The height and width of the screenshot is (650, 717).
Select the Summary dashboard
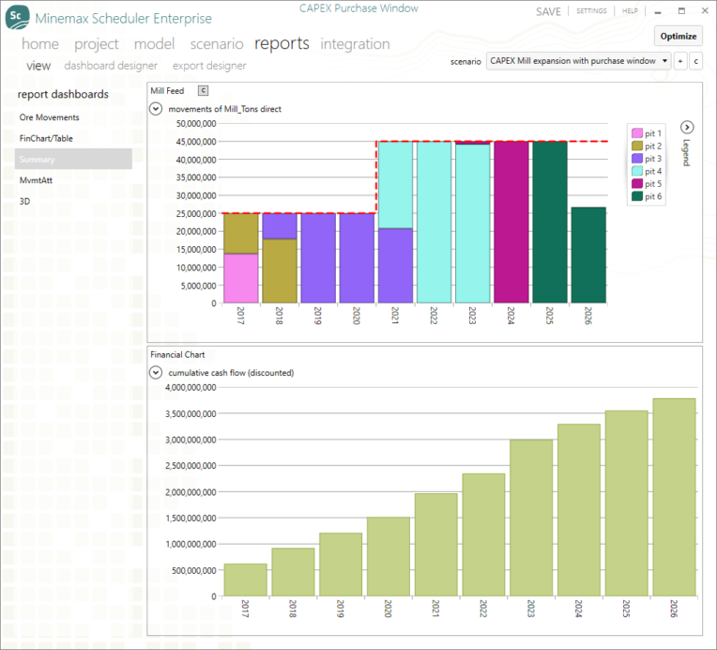[73, 159]
